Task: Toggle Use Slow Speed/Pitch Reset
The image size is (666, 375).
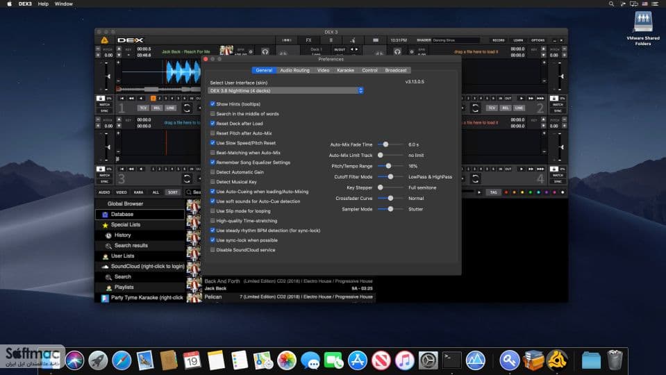Action: pyautogui.click(x=213, y=142)
